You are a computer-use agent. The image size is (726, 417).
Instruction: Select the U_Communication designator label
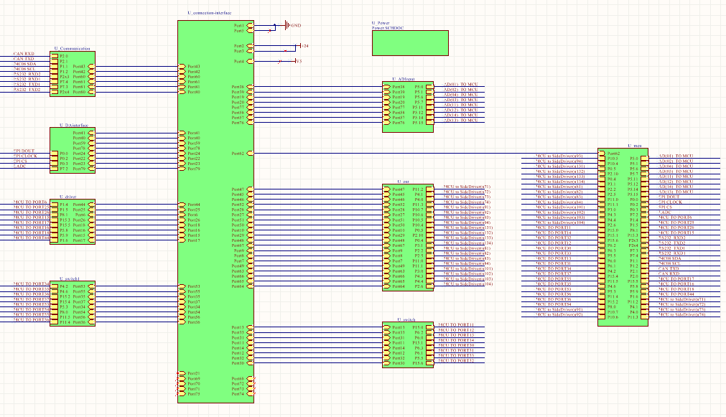coord(73,49)
